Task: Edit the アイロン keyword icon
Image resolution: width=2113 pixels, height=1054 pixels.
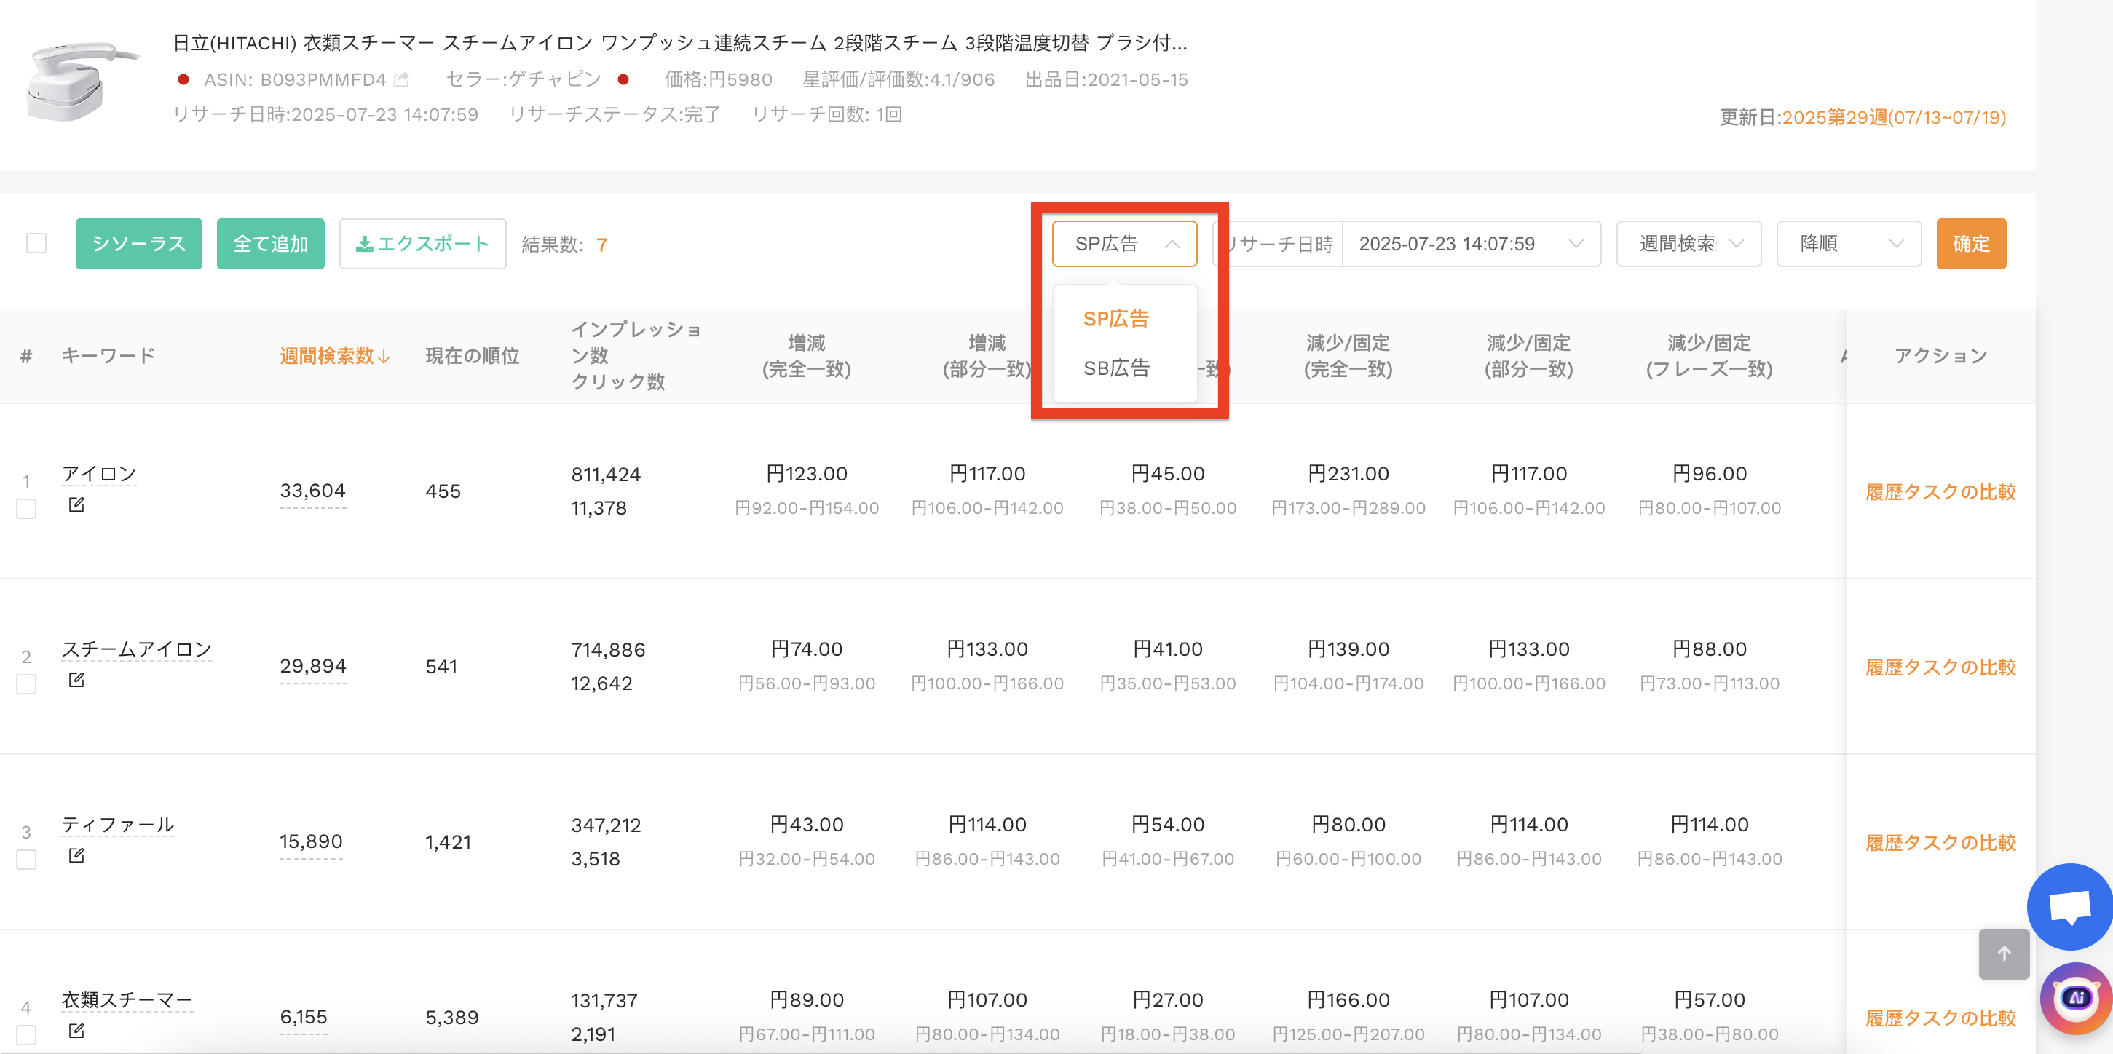Action: pos(76,504)
